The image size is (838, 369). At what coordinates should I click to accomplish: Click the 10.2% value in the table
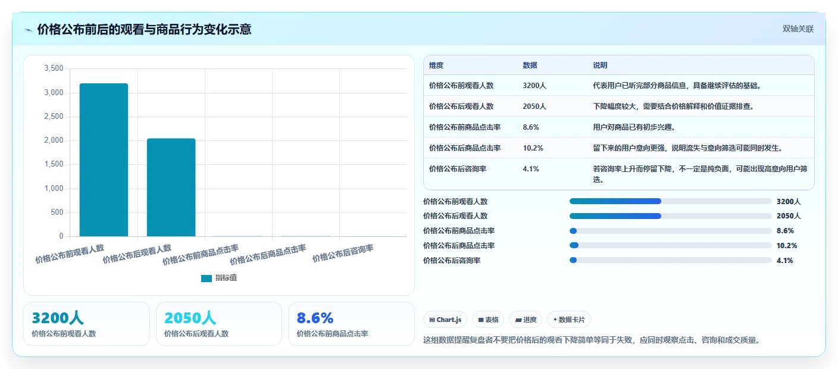(533, 148)
